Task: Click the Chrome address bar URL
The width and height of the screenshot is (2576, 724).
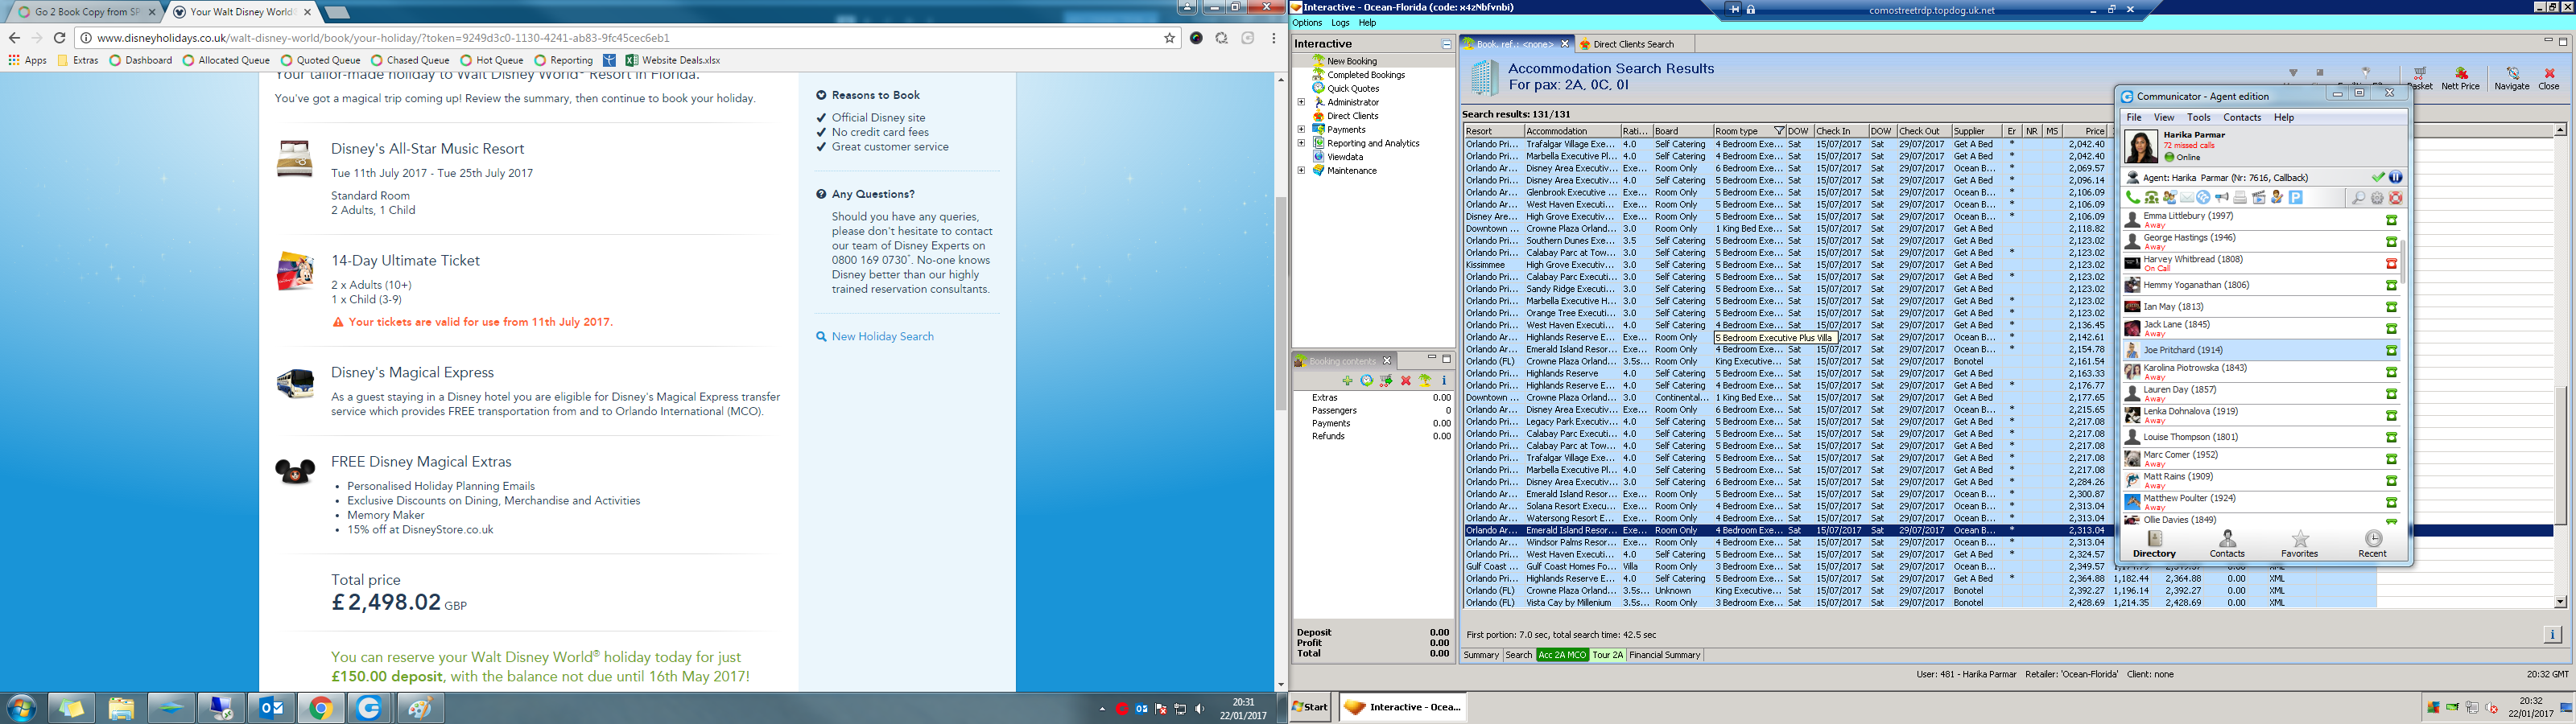Action: 383,38
